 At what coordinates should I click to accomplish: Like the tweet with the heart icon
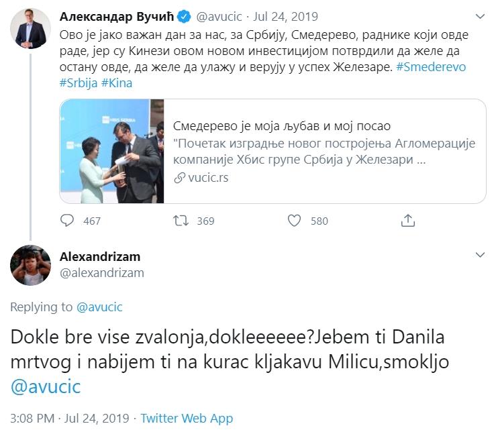[294, 221]
